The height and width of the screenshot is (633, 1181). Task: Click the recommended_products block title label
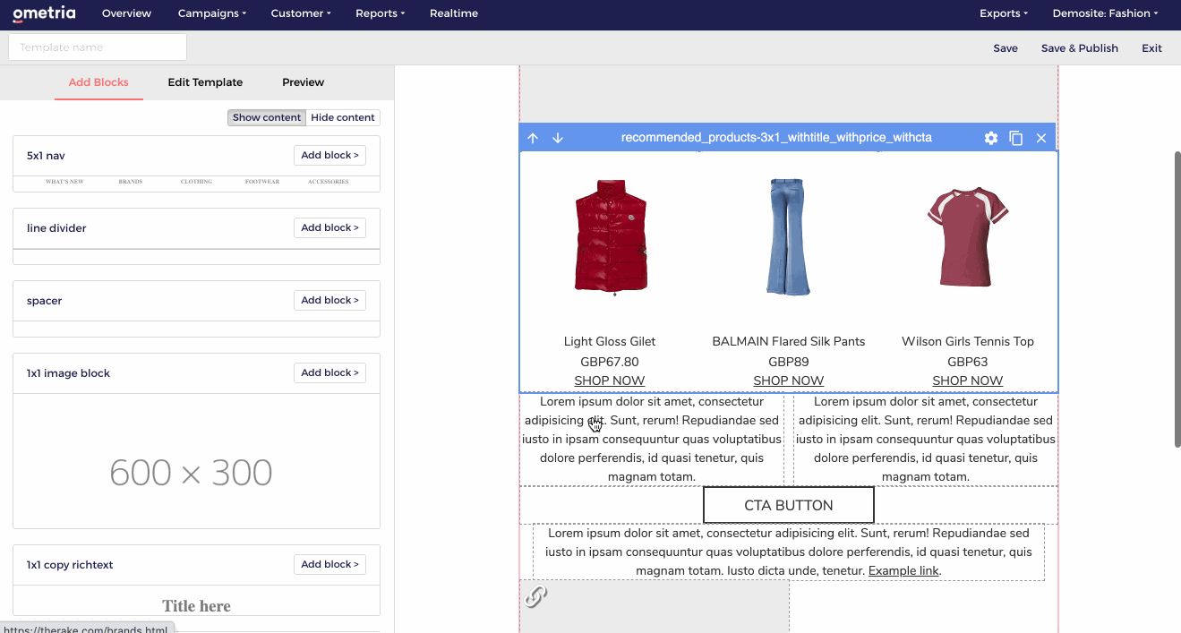click(776, 137)
